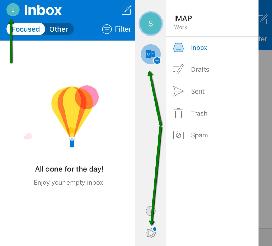Tap the small S avatar beside Inbox title
Screen dimensions: 272x246
point(13,10)
